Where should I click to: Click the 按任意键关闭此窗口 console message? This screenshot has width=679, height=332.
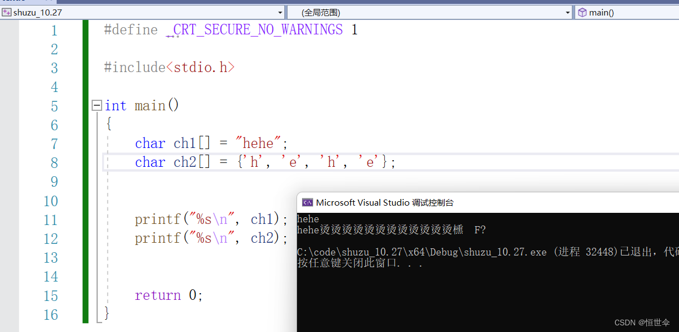(x=360, y=263)
